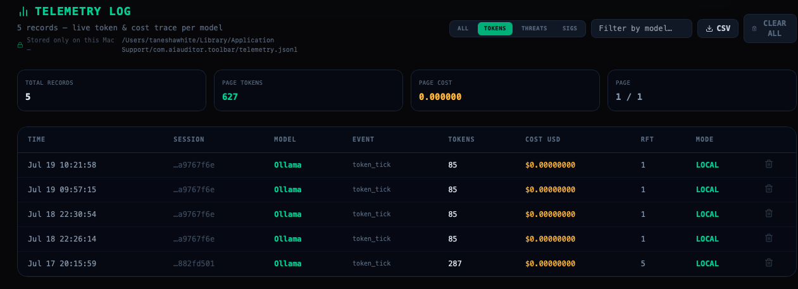This screenshot has width=798, height=289.
Task: Click the 5 records subtitle text
Action: click(120, 28)
